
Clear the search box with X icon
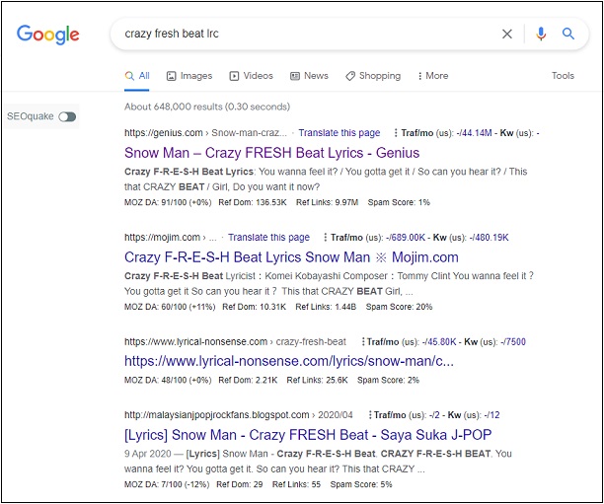[x=507, y=34]
